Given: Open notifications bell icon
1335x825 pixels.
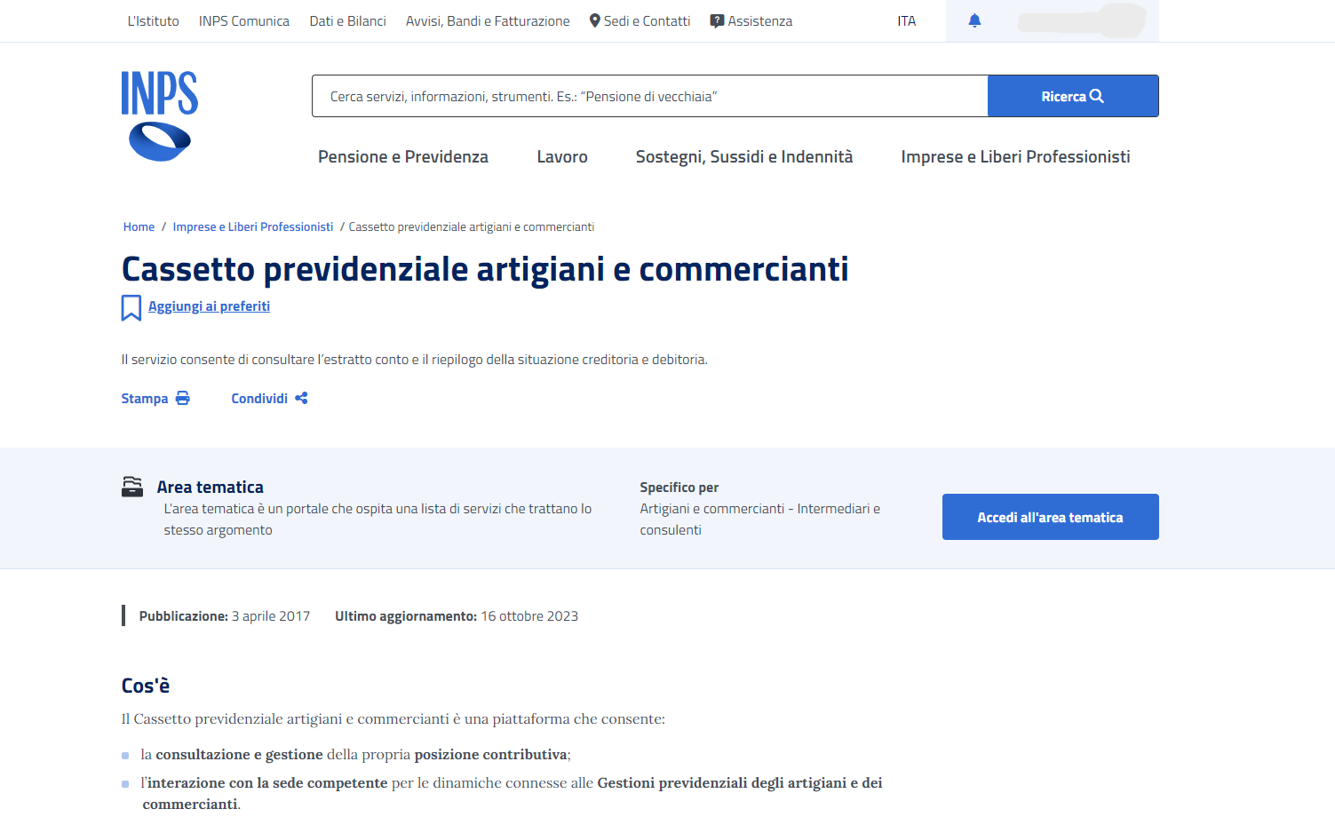Looking at the screenshot, I should (974, 20).
